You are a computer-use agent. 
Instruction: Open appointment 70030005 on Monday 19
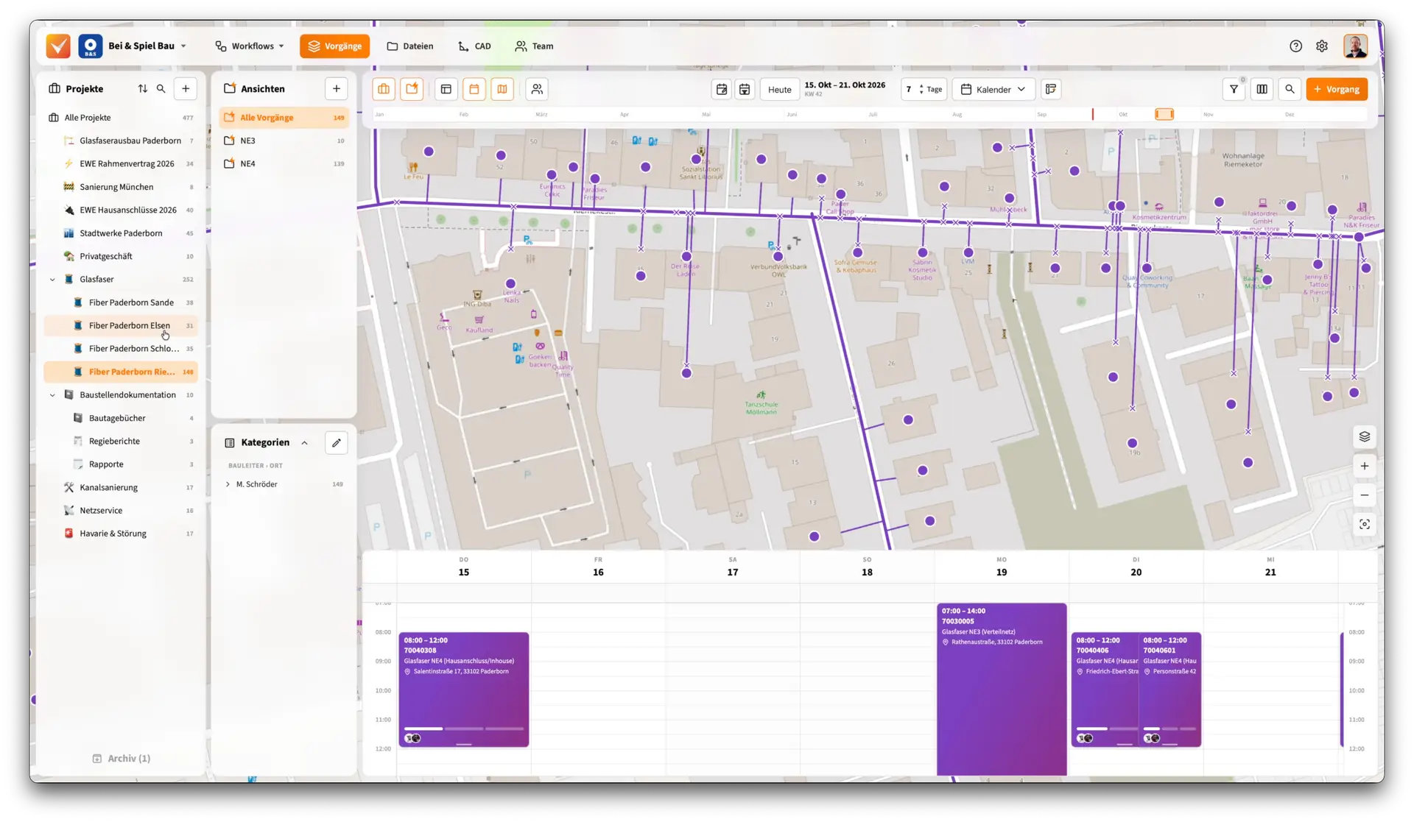tap(1002, 690)
